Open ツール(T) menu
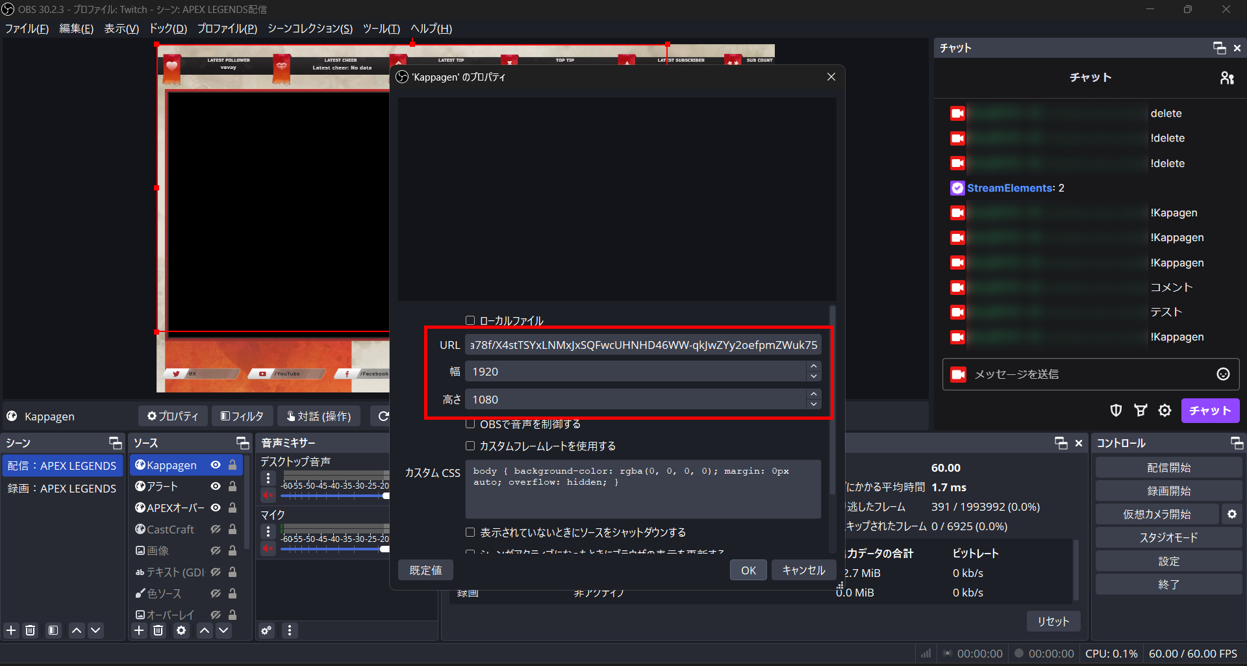This screenshot has height=666, width=1247. pos(381,29)
